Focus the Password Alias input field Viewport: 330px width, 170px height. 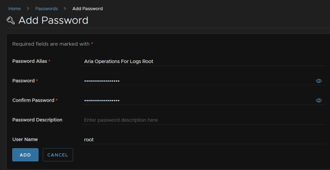pyautogui.click(x=204, y=61)
